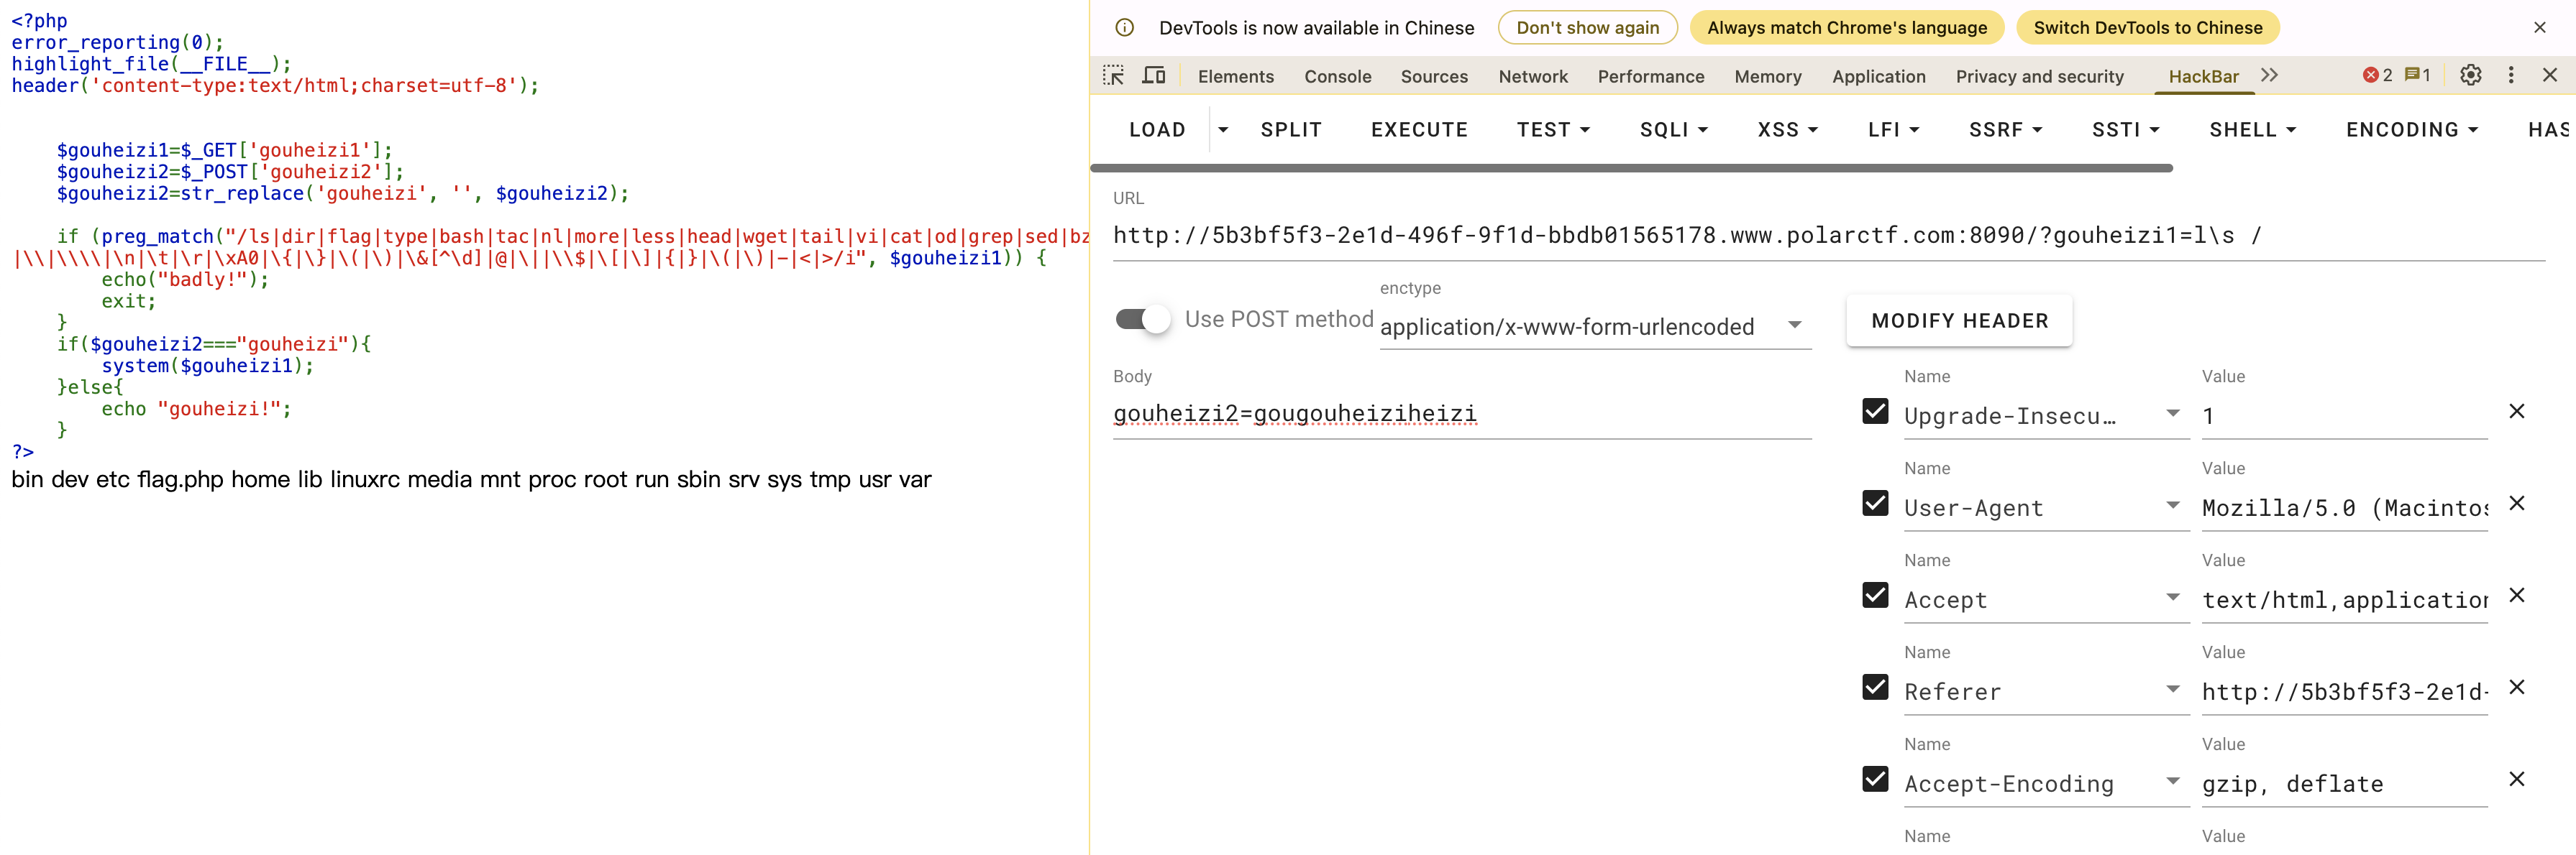Uncheck the Accept-Encoding header checkbox
This screenshot has width=2576, height=855.
(x=1875, y=779)
